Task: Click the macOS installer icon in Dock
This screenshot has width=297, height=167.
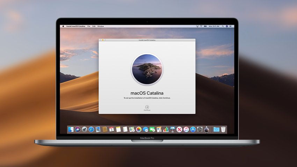Action: pyautogui.click(x=207, y=129)
